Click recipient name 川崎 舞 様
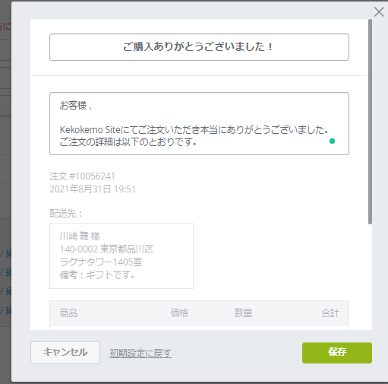This screenshot has height=384, width=388. (80, 236)
